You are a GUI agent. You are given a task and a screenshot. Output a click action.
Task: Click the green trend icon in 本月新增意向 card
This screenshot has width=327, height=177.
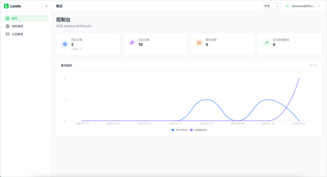266,43
